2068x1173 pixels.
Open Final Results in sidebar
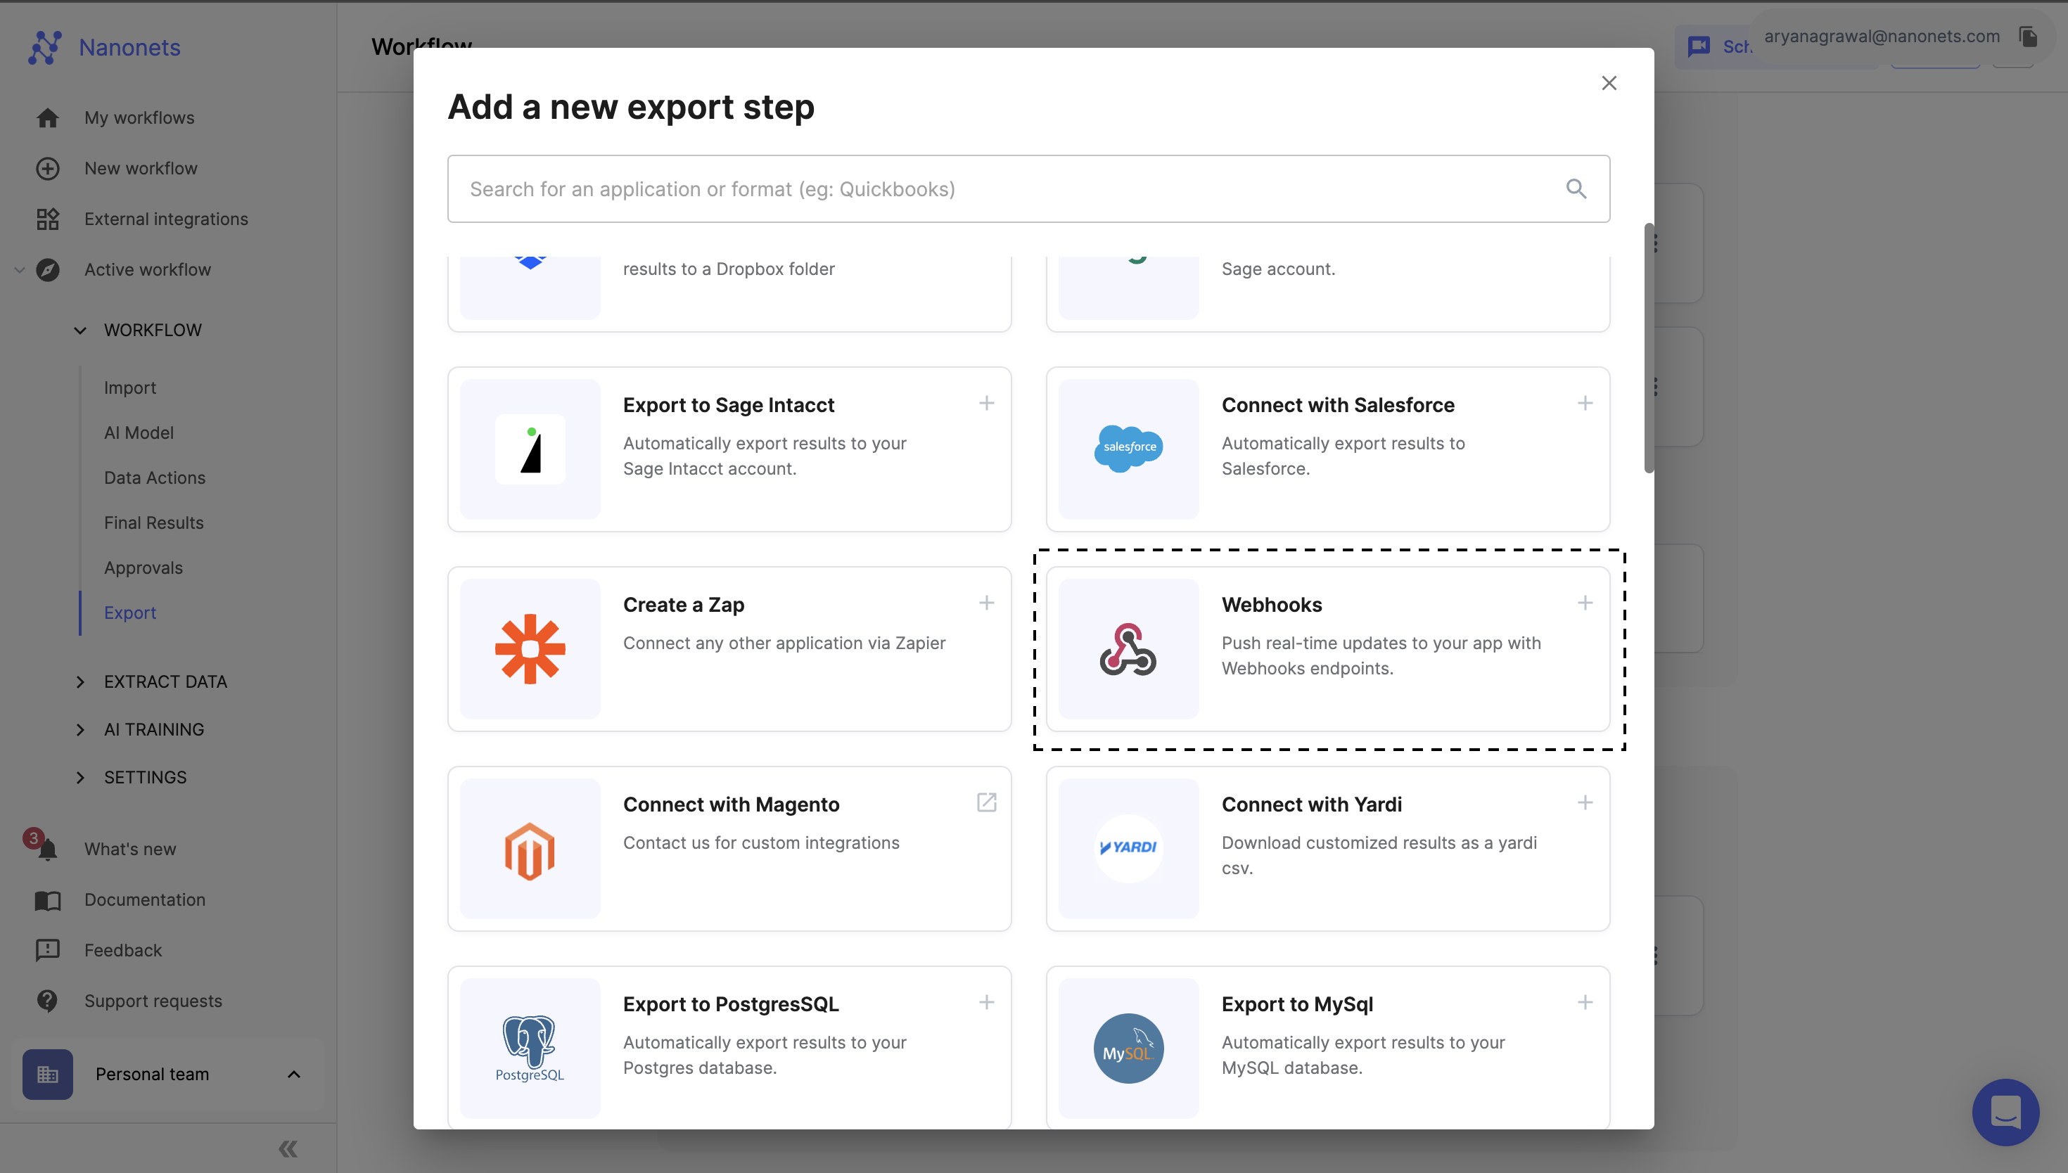tap(154, 523)
